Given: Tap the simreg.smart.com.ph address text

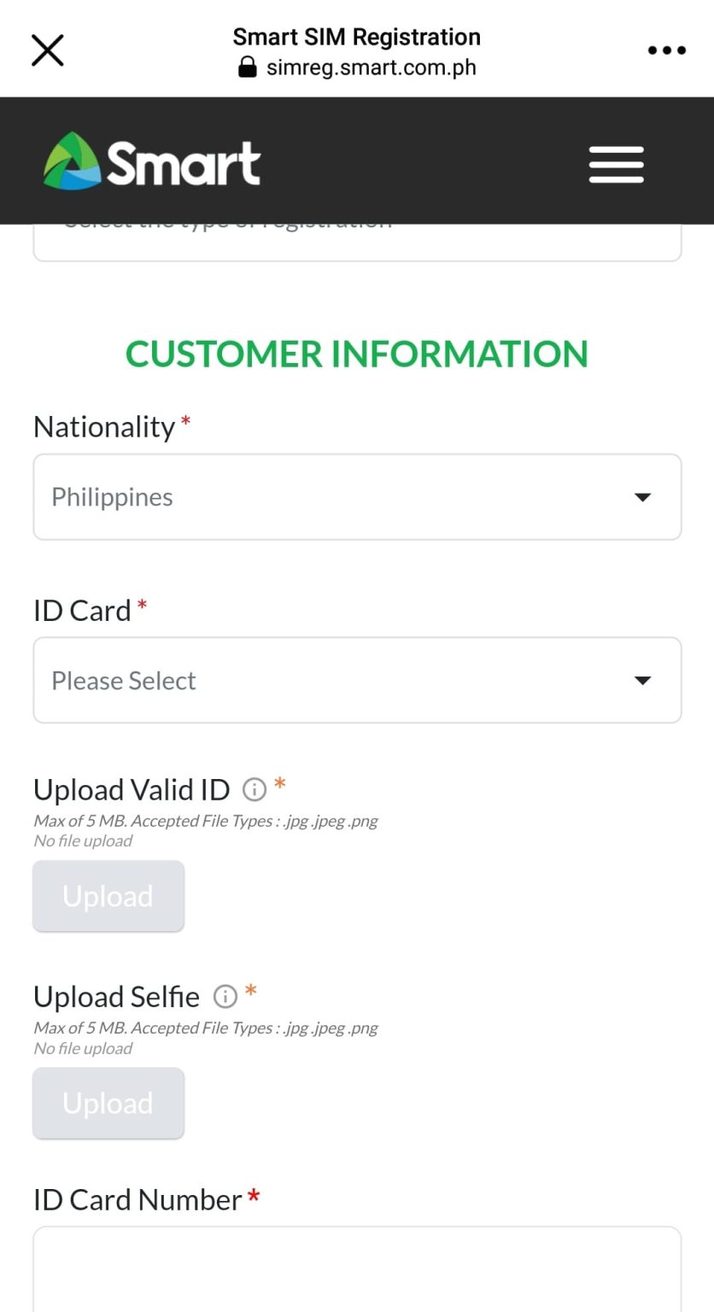Looking at the screenshot, I should 372,67.
